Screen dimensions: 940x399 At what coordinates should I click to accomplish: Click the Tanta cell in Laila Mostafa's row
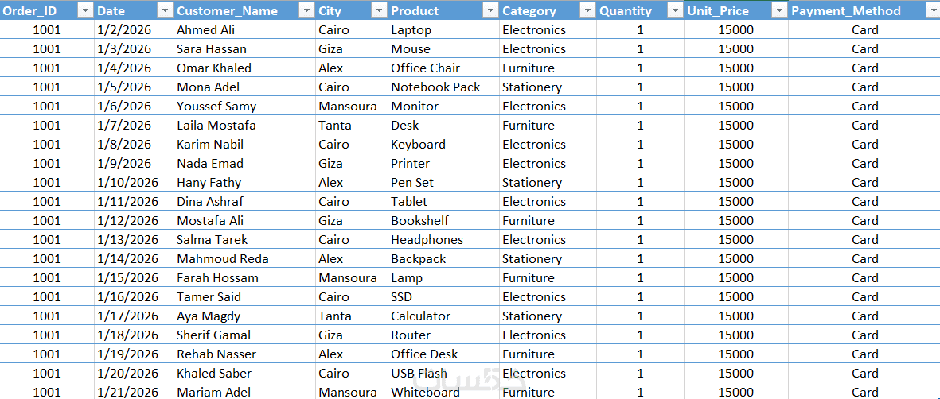pos(336,126)
